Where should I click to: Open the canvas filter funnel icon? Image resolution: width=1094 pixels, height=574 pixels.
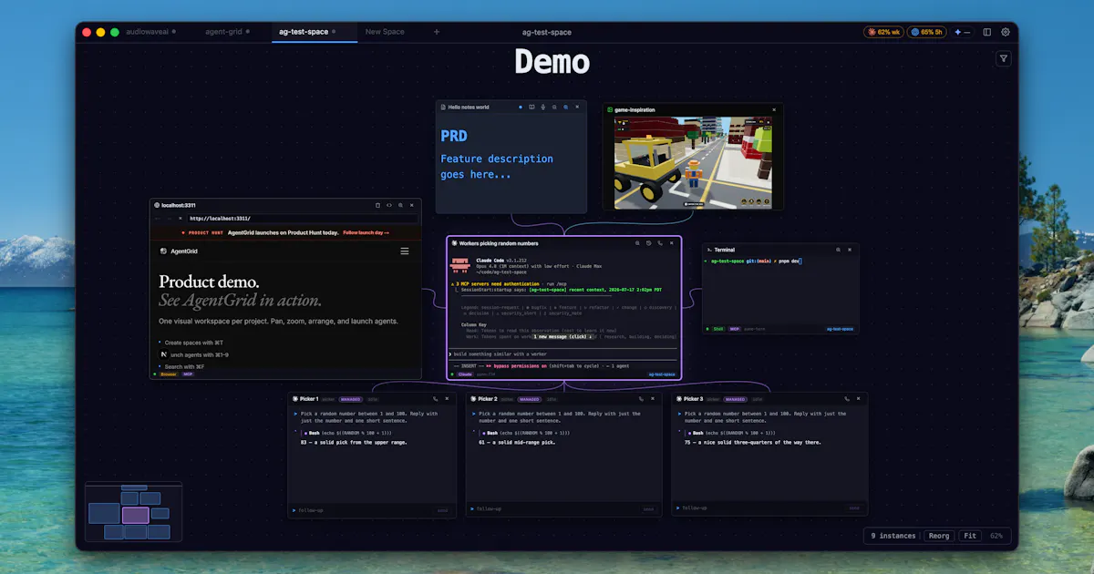coord(1004,58)
